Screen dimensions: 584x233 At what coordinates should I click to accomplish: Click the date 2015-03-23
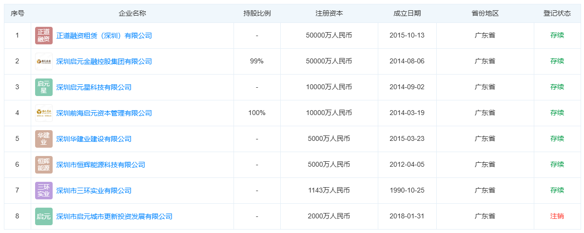[407, 139]
